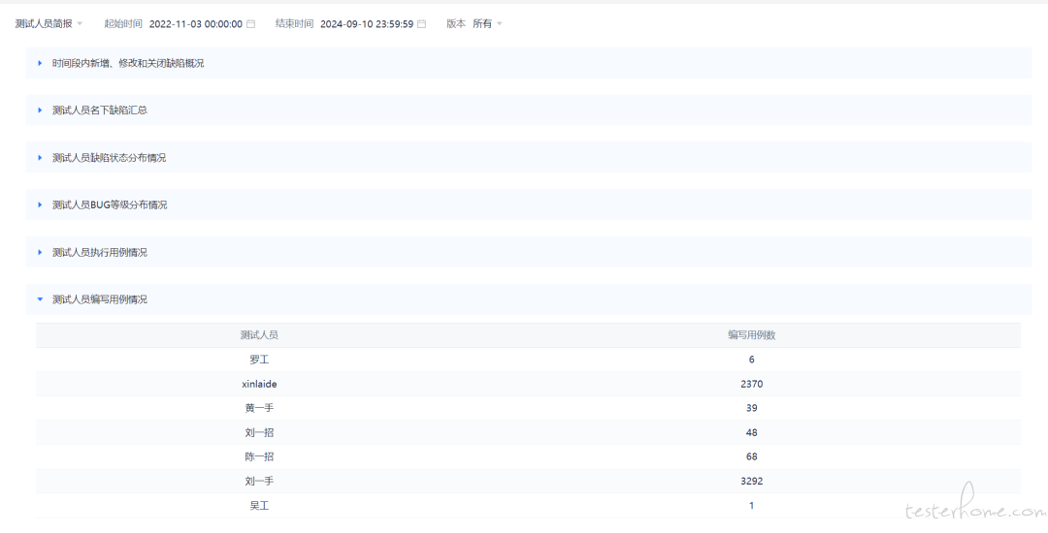Open the 测试人员简报 report dropdown

(x=49, y=24)
